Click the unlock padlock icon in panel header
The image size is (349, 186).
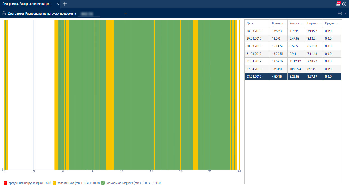(x=4, y=14)
